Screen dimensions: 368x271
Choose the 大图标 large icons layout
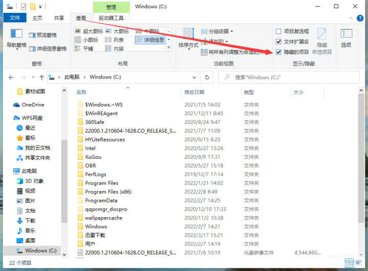[x=117, y=31]
